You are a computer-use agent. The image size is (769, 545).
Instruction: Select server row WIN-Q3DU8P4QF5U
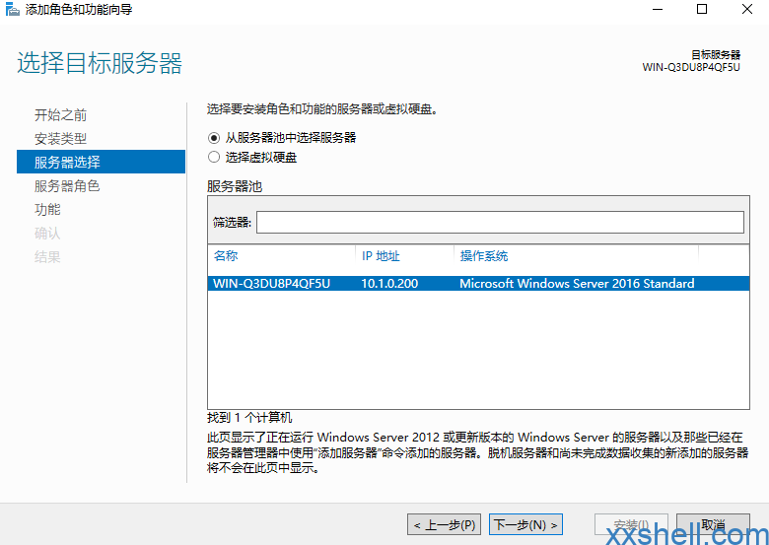478,283
